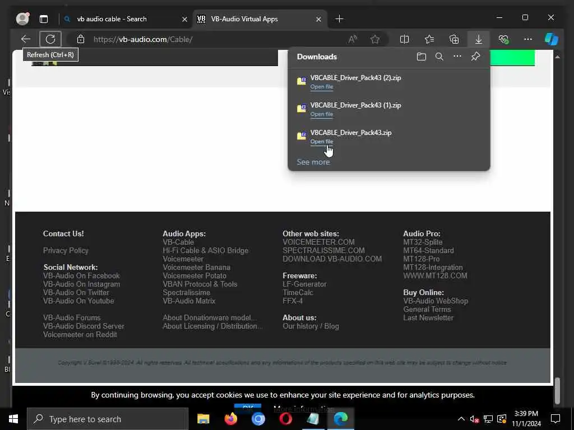Click the Hi-Fi Cable & ASIO Bridge link
This screenshot has width=574, height=430.
[x=205, y=250]
